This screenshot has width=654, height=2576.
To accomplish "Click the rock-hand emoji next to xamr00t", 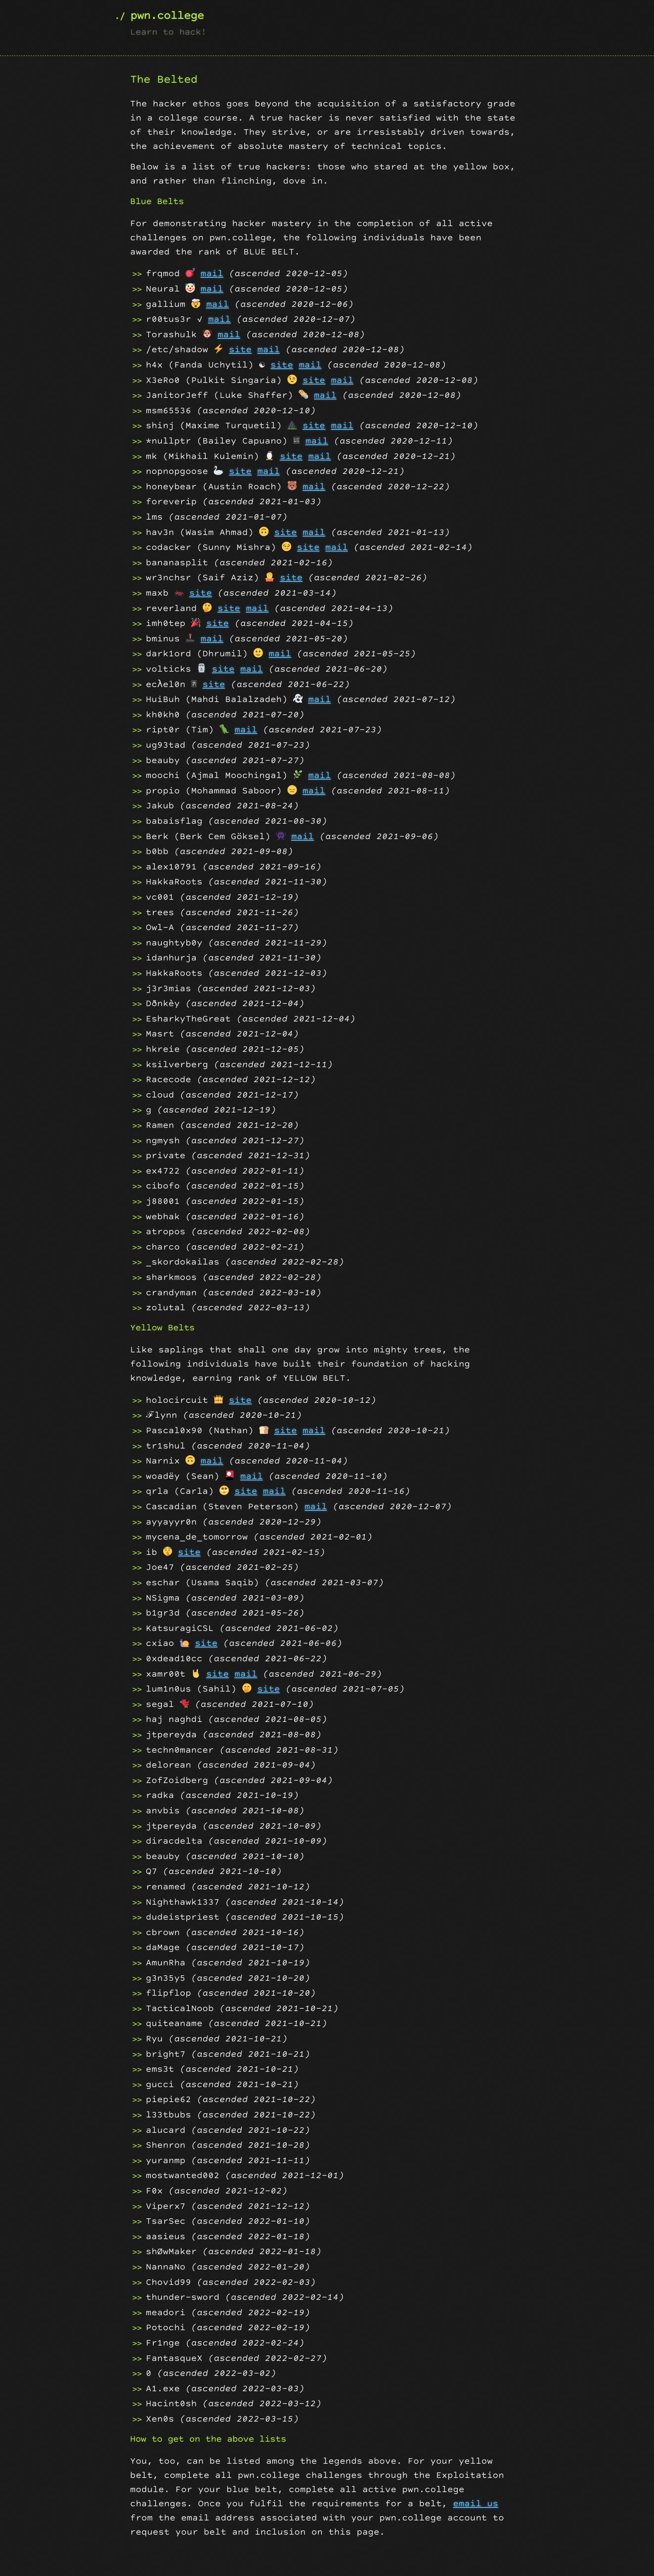I will click(x=196, y=1674).
